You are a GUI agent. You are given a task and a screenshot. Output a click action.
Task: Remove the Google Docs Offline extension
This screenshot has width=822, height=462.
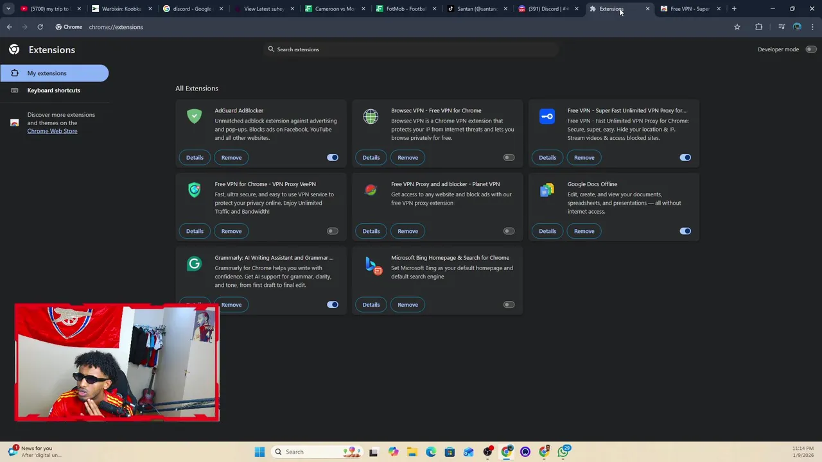[x=584, y=231]
